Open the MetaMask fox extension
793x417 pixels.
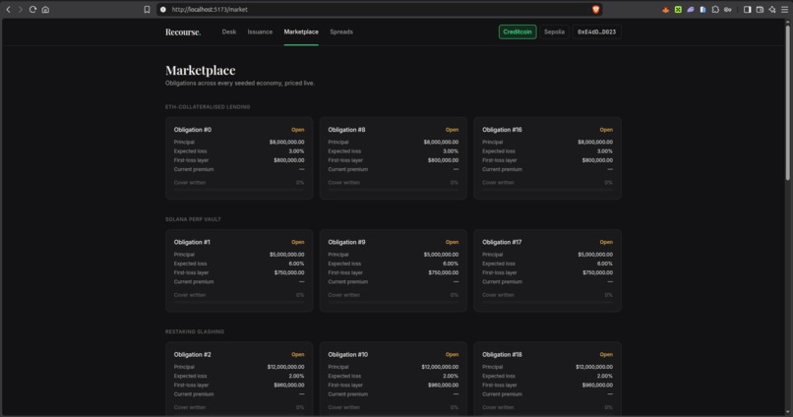665,10
